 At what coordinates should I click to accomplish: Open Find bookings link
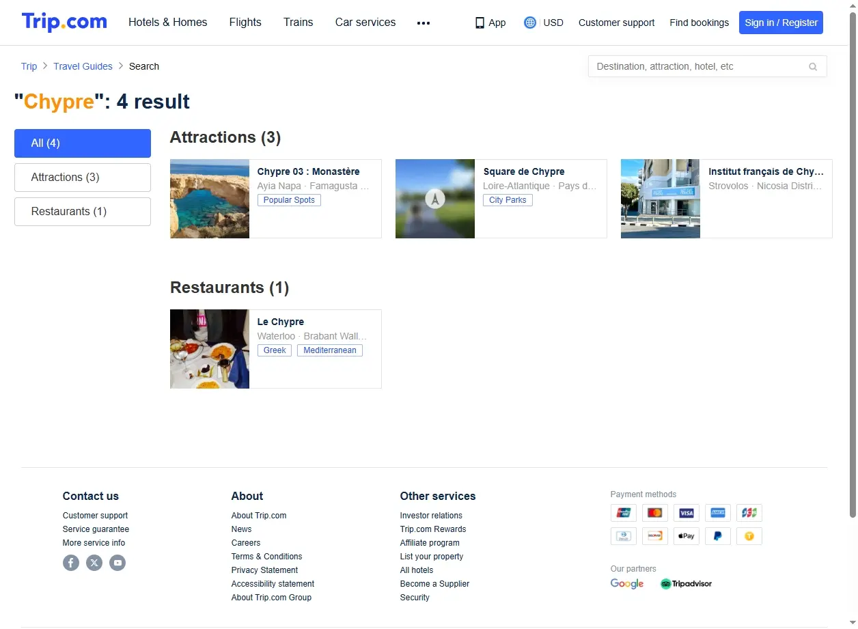click(x=699, y=23)
